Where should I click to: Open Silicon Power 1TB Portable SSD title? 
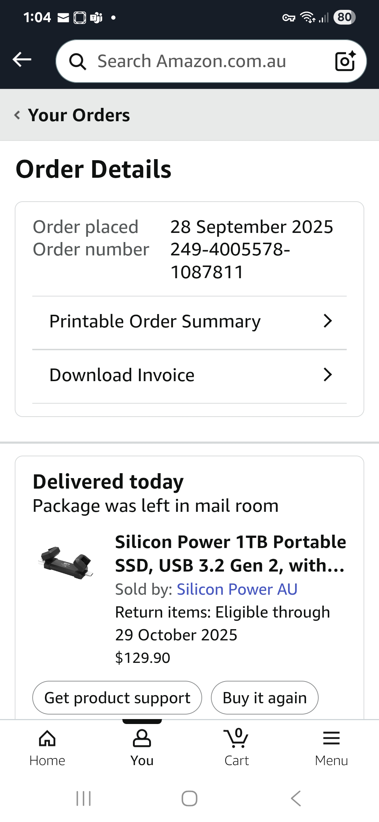(x=231, y=553)
